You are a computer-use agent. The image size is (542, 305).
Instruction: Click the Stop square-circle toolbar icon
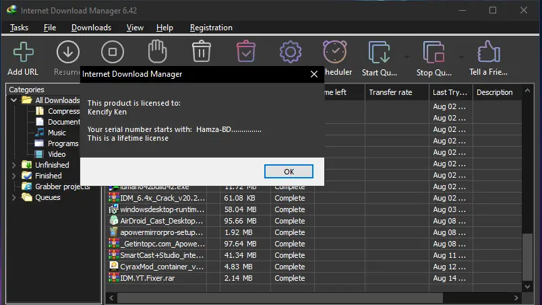113,52
